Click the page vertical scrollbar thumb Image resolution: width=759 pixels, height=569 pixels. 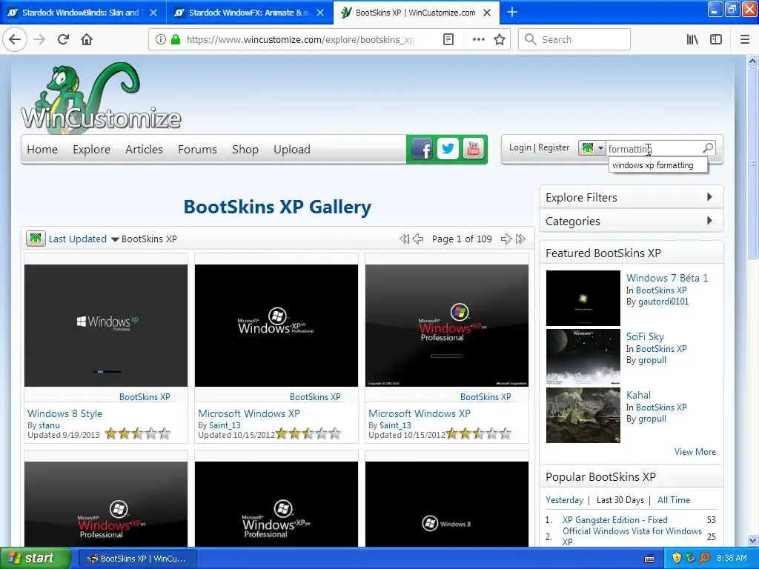pos(752,162)
